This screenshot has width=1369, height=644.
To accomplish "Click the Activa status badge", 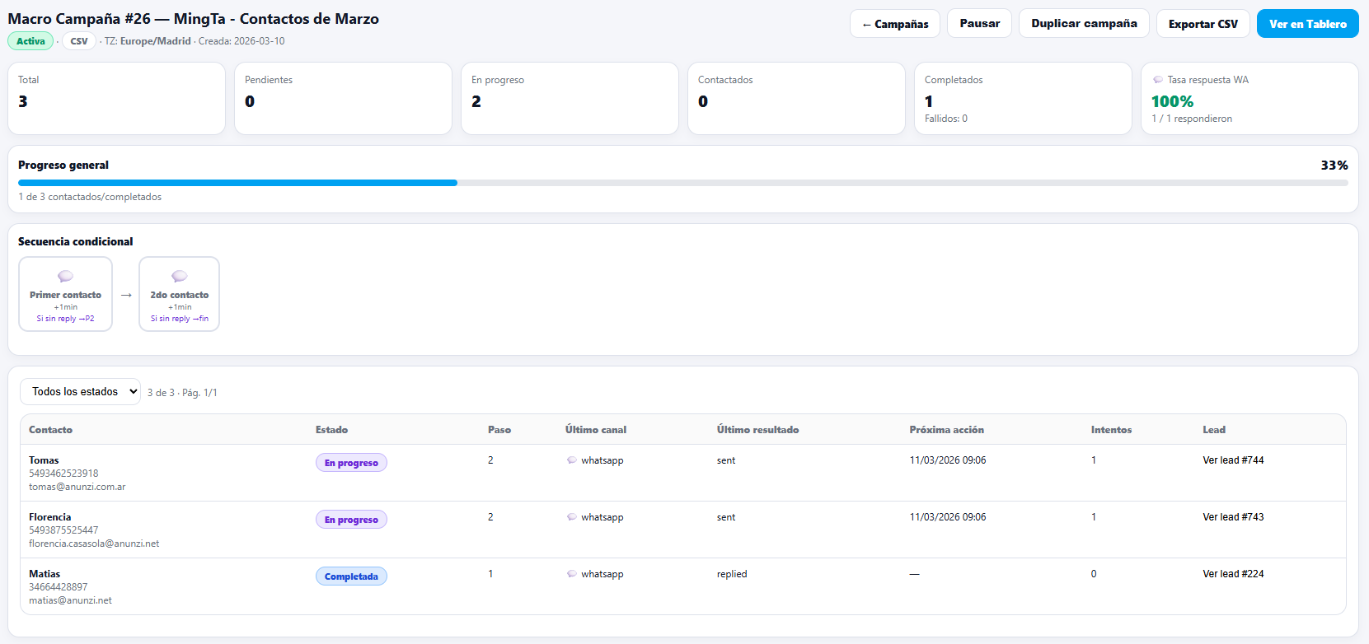I will click(30, 41).
